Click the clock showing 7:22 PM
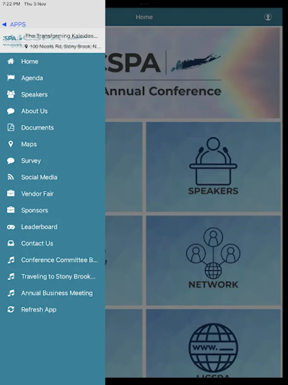This screenshot has width=288, height=385. click(11, 4)
